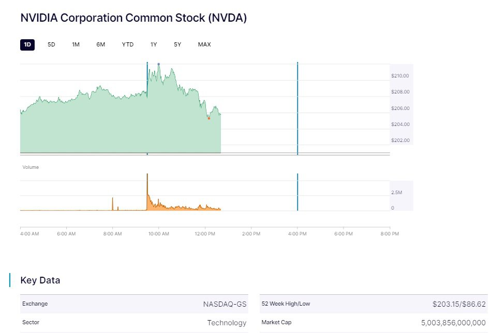Show the MAX price history
494x333 pixels.
(204, 44)
